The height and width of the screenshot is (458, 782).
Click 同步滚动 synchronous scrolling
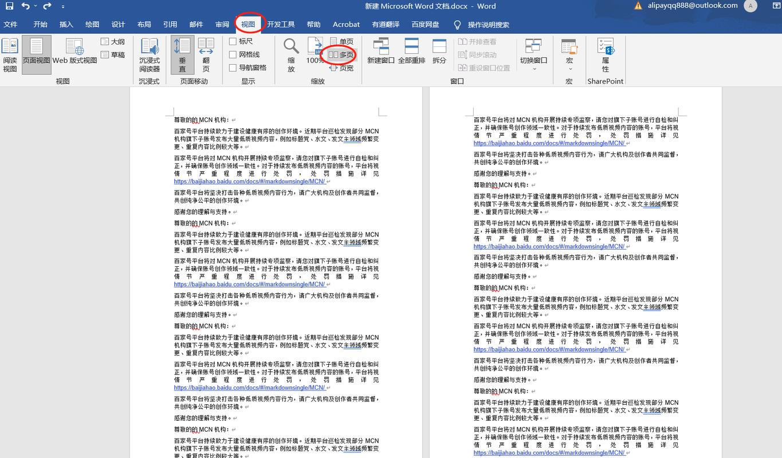pyautogui.click(x=477, y=55)
